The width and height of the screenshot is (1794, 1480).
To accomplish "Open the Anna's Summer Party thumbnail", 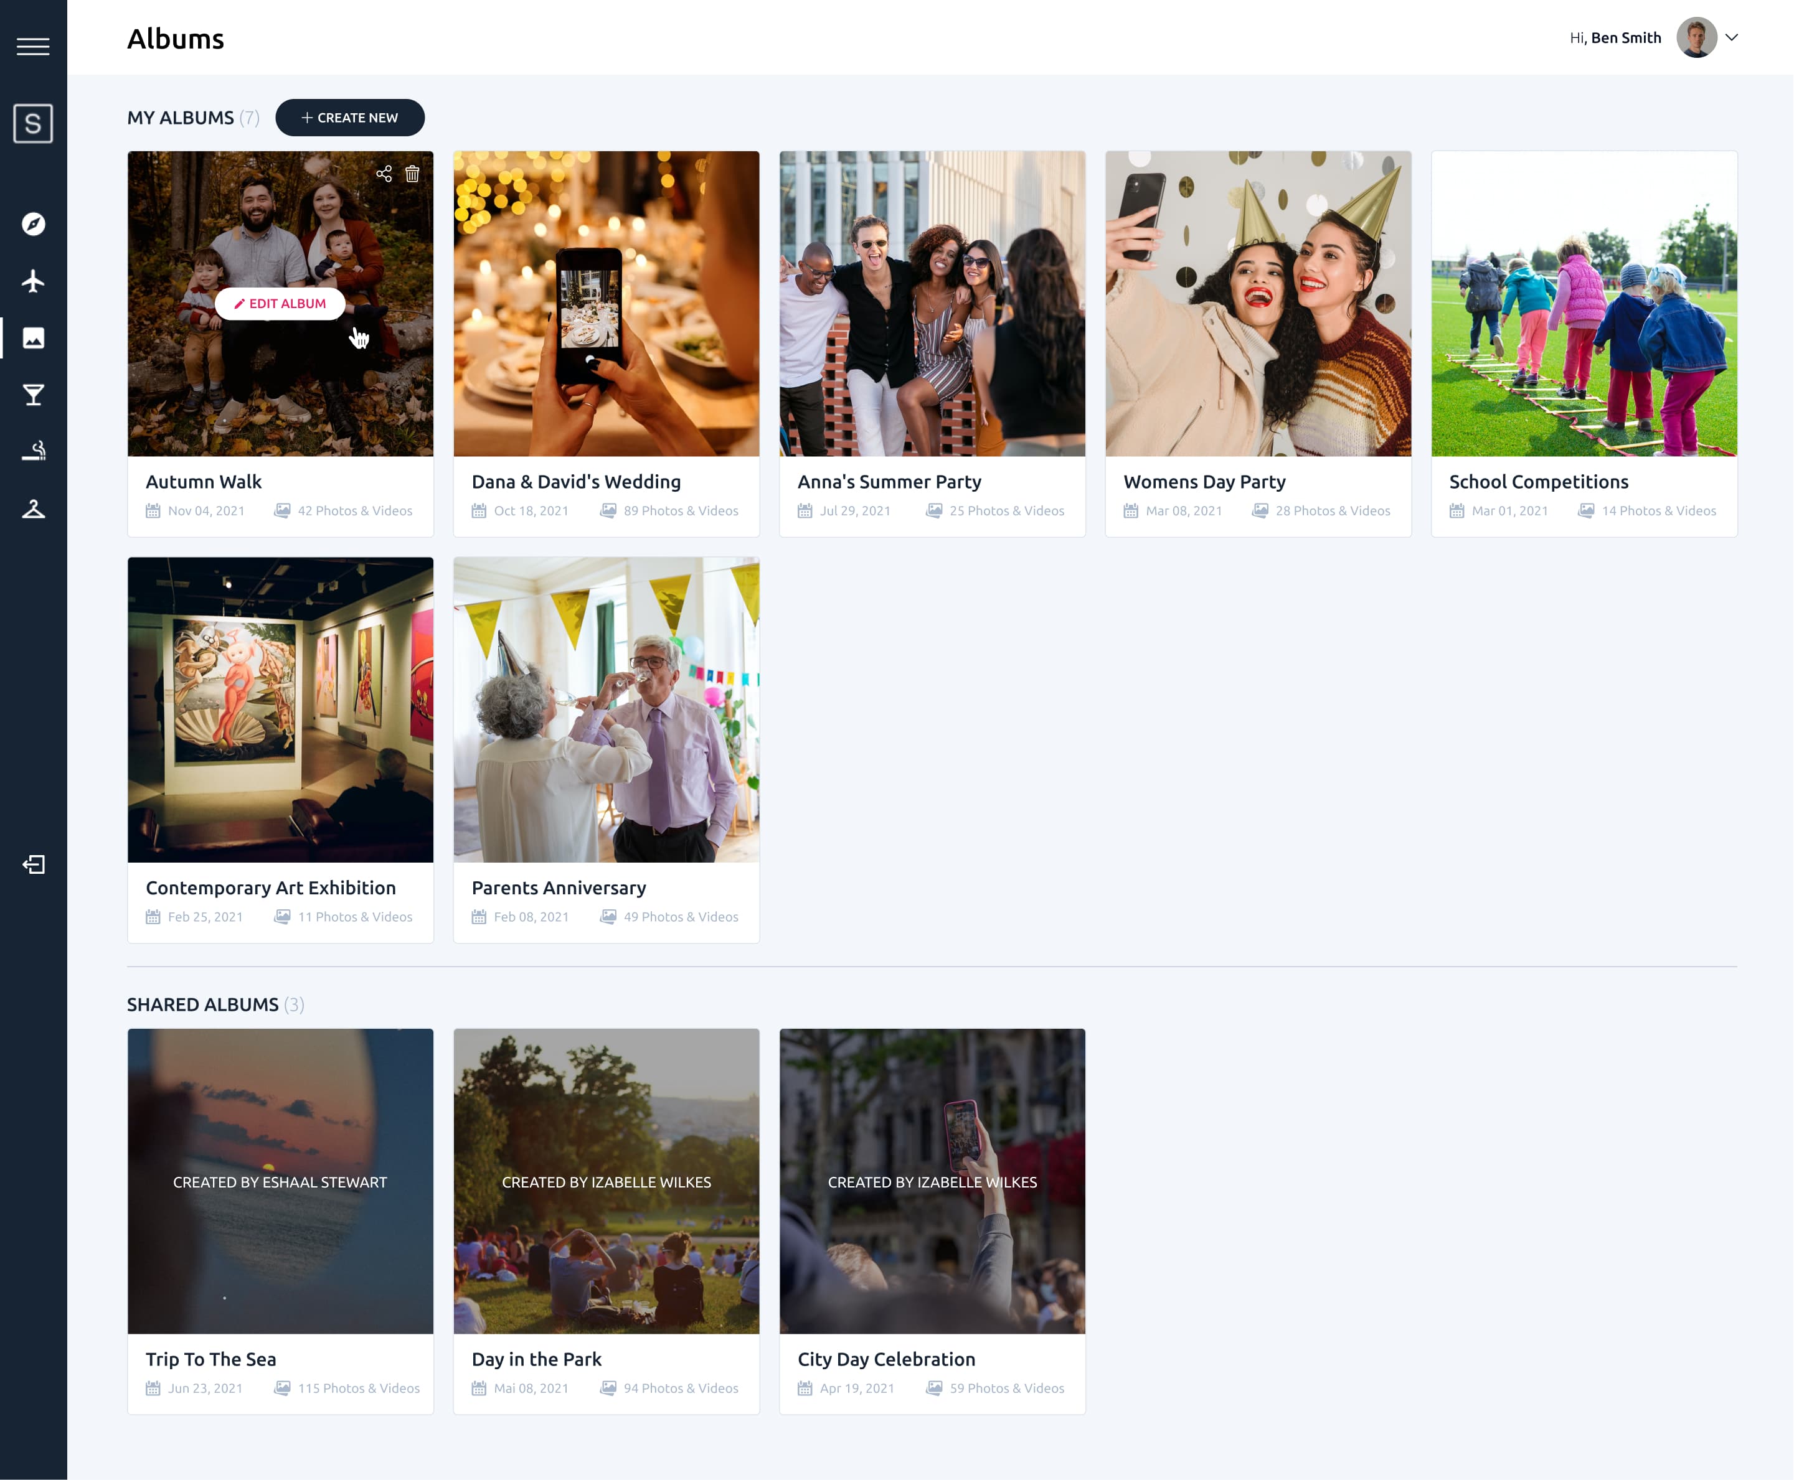I will point(932,304).
